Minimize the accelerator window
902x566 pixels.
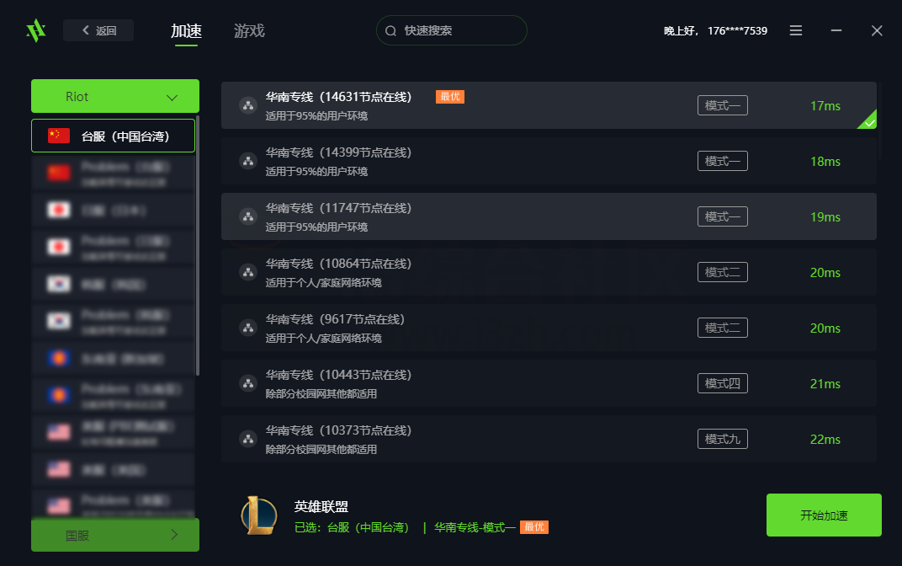pos(836,30)
